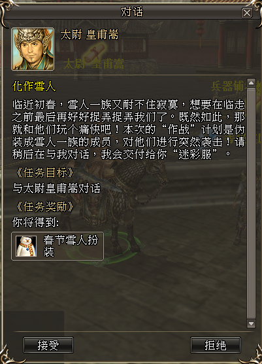Screen dimensions: 262x364
Task: Click the 接受 button to accept the quest
Action: tap(48, 345)
